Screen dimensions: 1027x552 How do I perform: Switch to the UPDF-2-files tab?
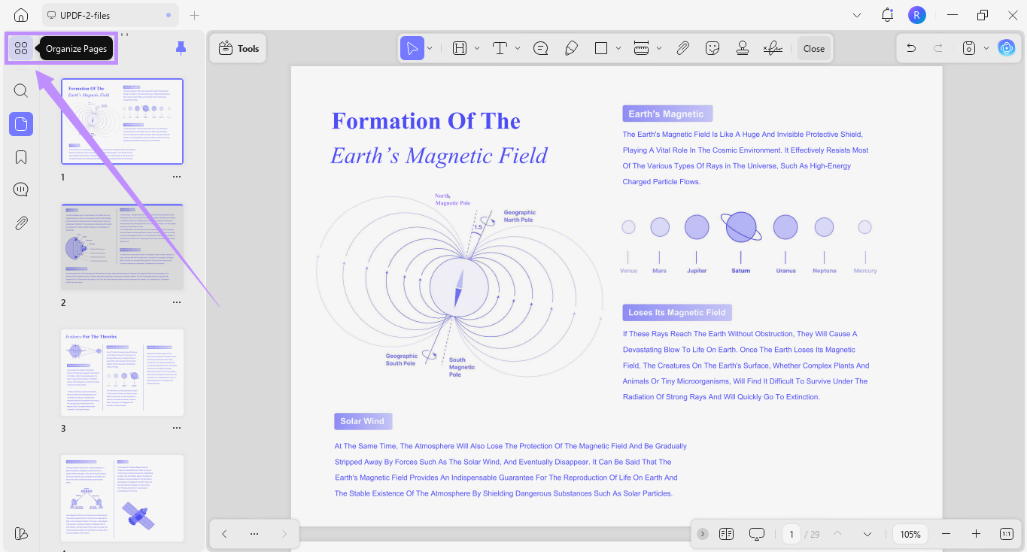[109, 15]
